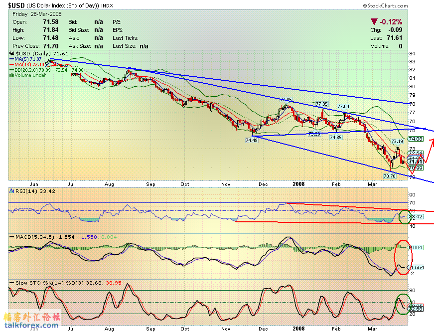Click the Volume undef legend entry
The height and width of the screenshot is (333, 434).
point(28,75)
